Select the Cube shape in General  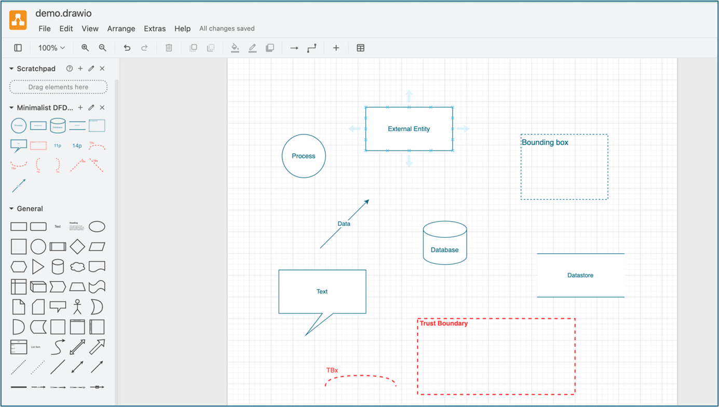38,287
